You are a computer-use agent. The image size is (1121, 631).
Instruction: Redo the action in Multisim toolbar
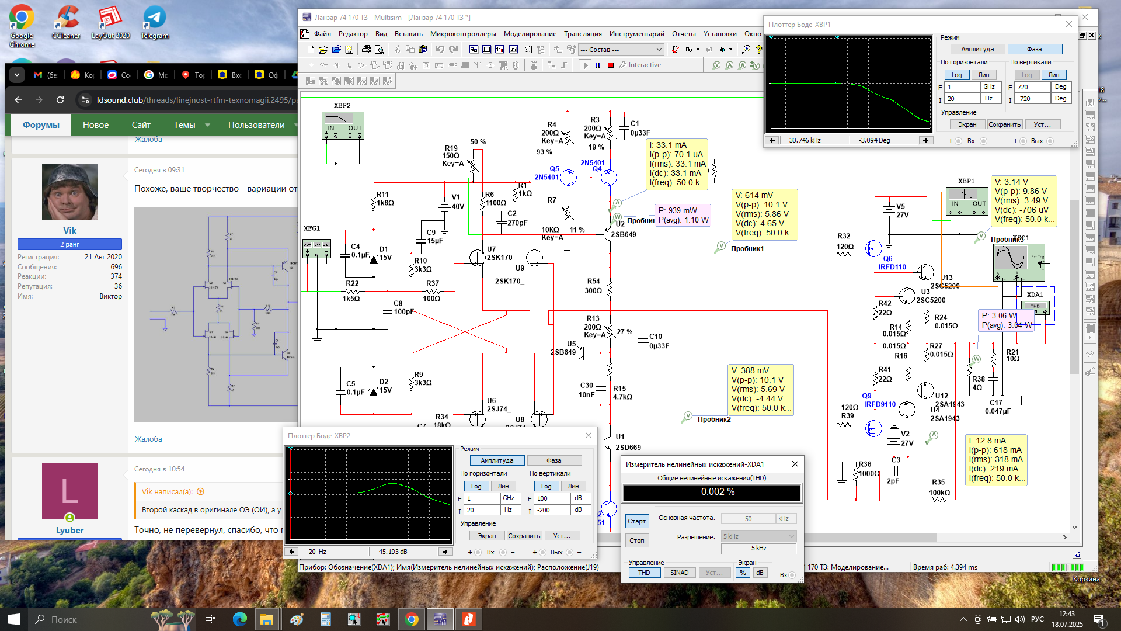(x=453, y=50)
